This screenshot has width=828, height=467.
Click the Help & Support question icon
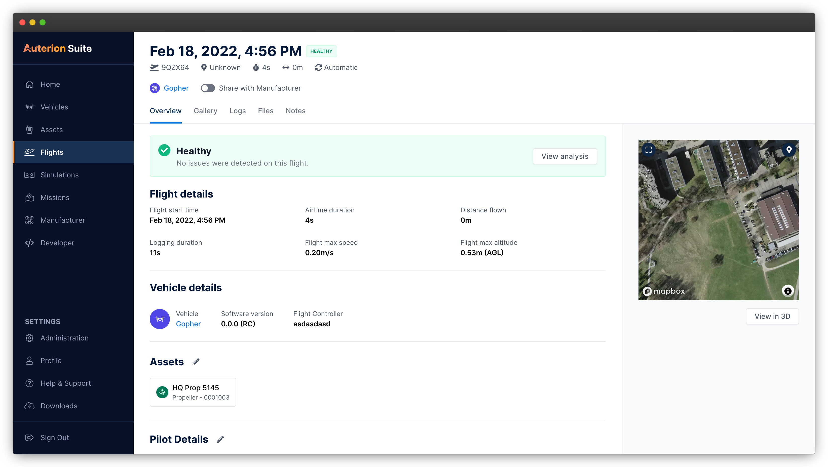pyautogui.click(x=29, y=383)
